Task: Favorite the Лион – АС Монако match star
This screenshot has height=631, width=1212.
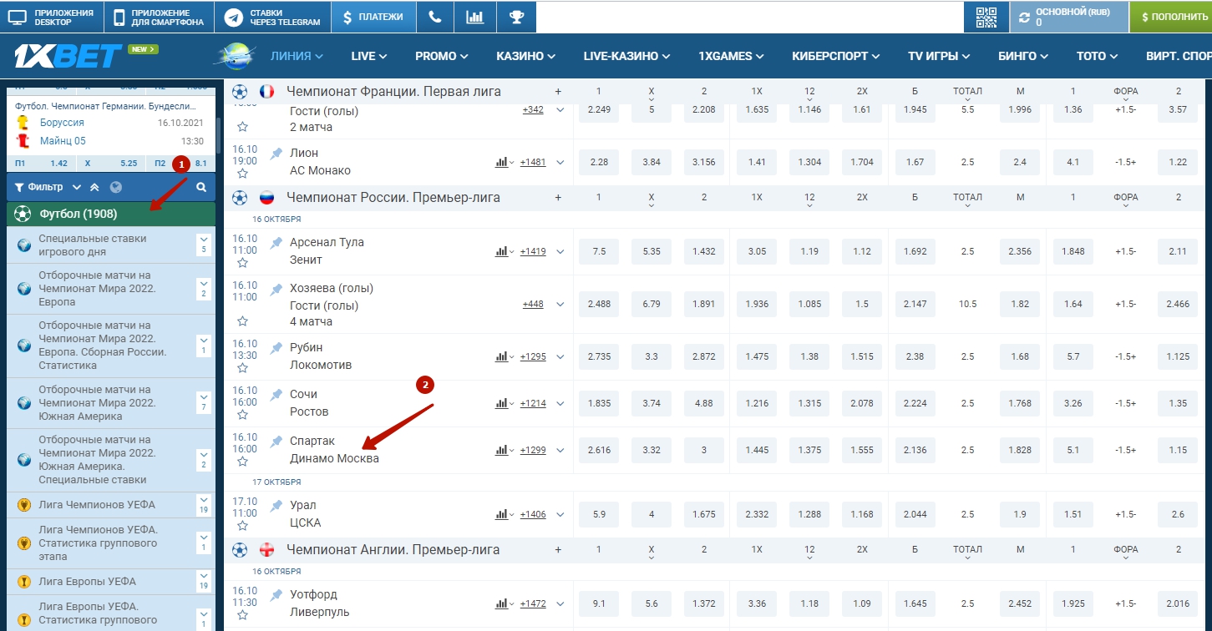Action: click(242, 174)
